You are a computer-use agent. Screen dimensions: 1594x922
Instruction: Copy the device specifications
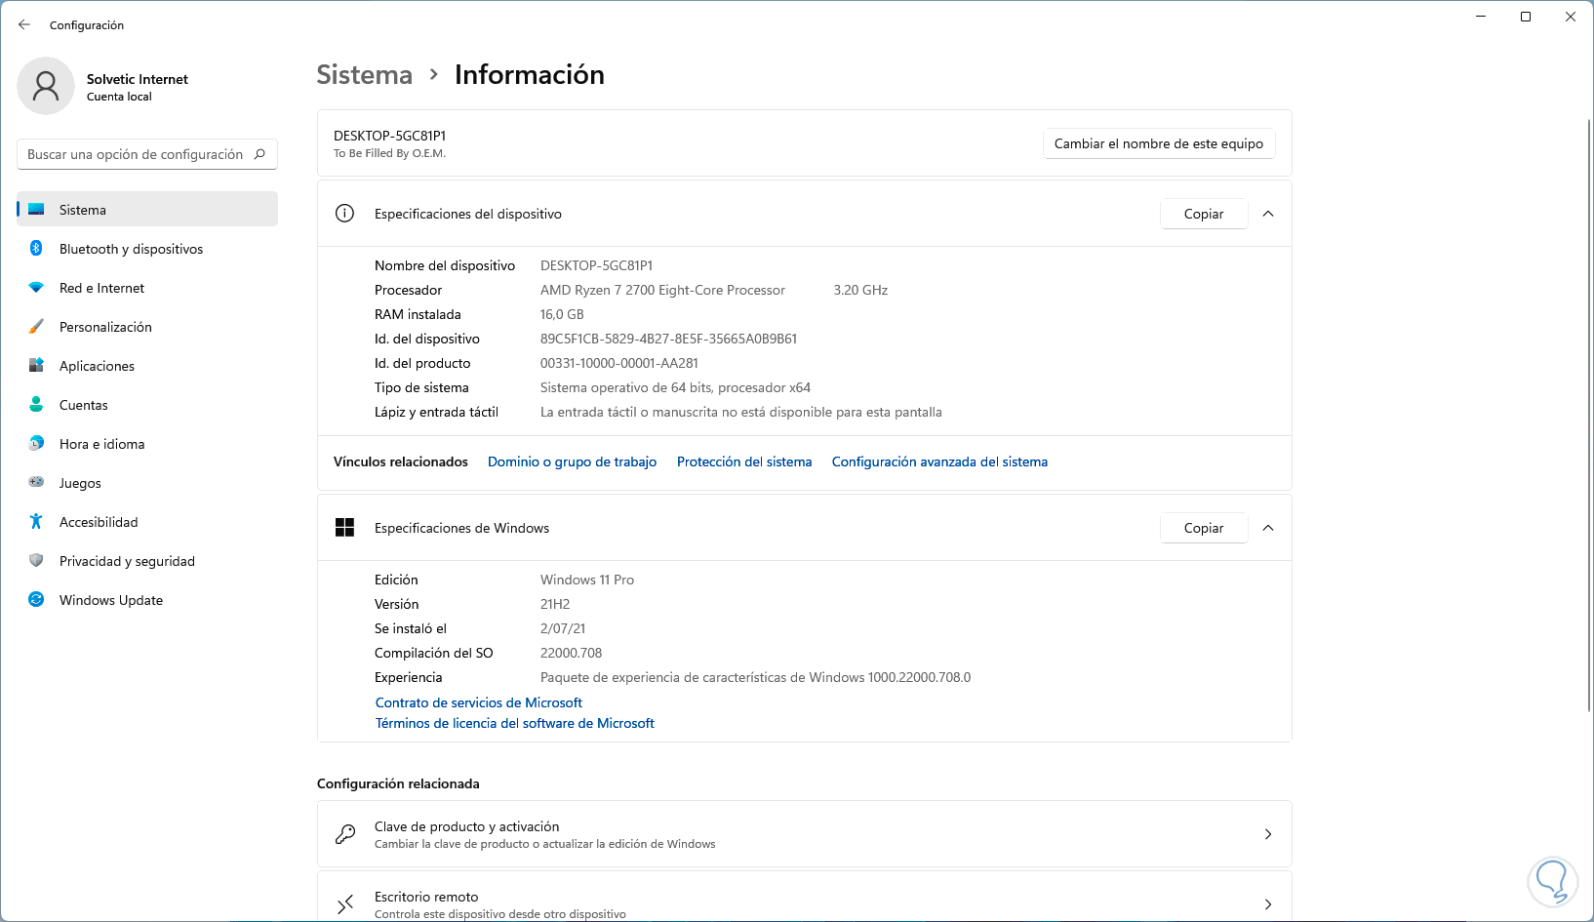click(x=1203, y=214)
